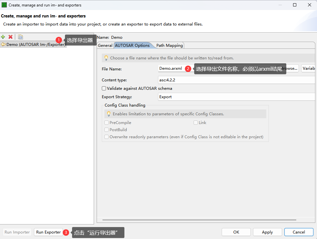The image size is (317, 239).
Task: Open the Content type dropdown
Action: coord(236,80)
